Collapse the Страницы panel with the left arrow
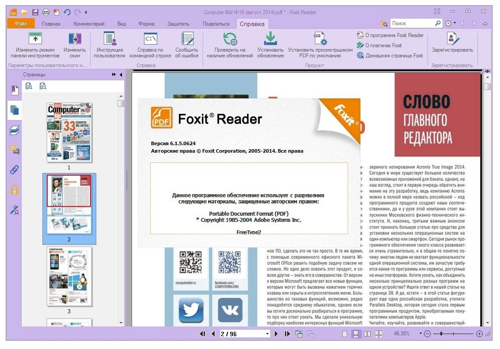 (x=121, y=75)
